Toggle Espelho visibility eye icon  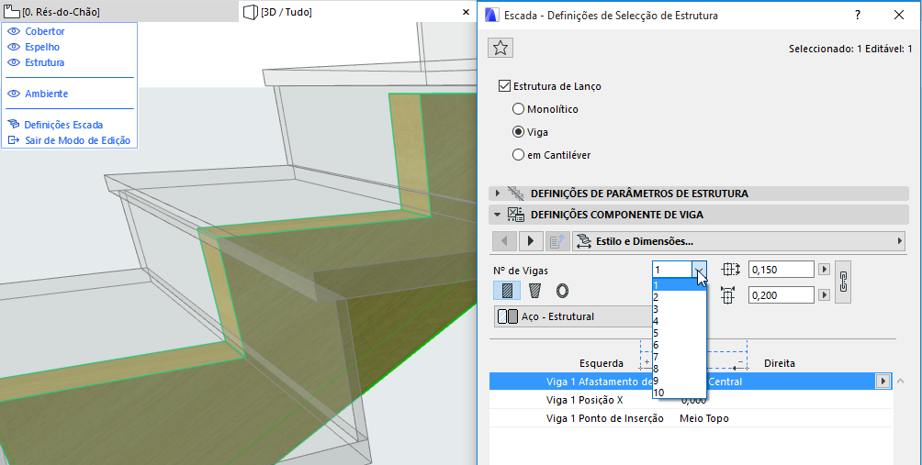click(x=14, y=47)
